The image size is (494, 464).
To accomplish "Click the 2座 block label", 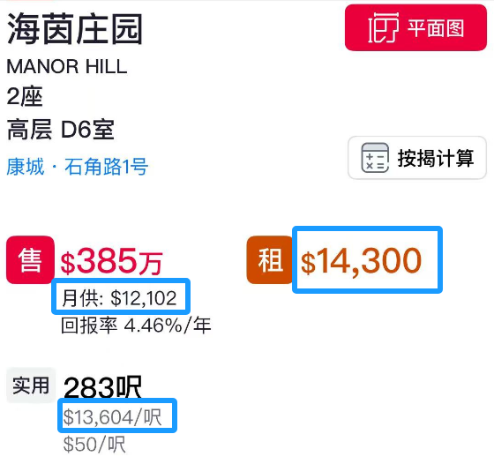I will click(25, 97).
